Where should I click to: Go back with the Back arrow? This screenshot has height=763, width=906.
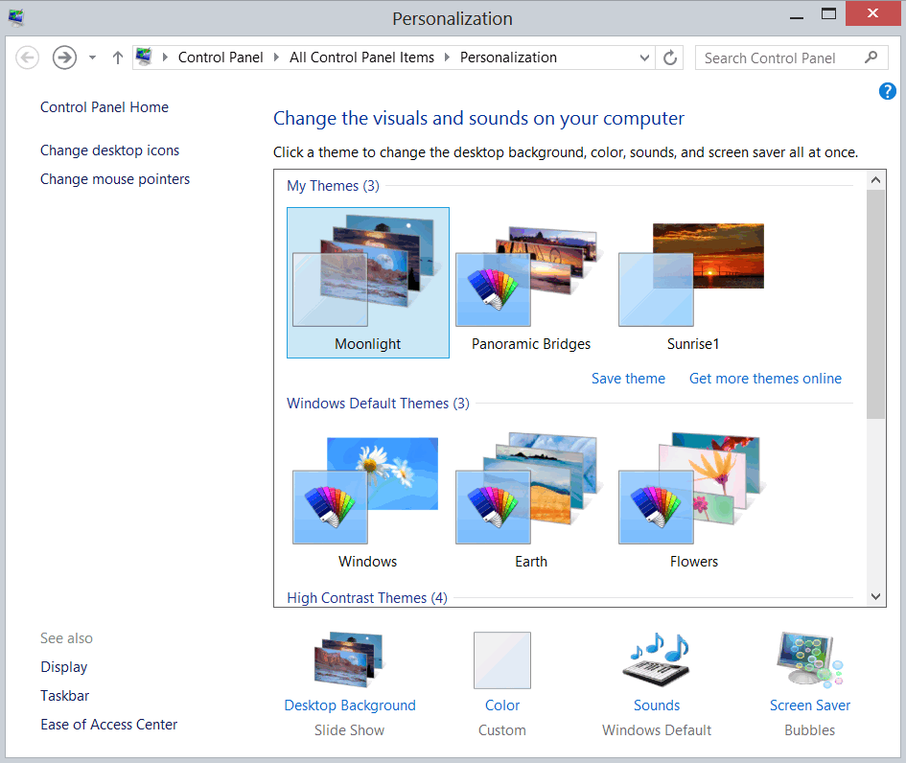pyautogui.click(x=27, y=58)
